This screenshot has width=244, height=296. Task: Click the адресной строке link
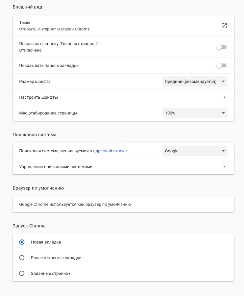(110, 151)
